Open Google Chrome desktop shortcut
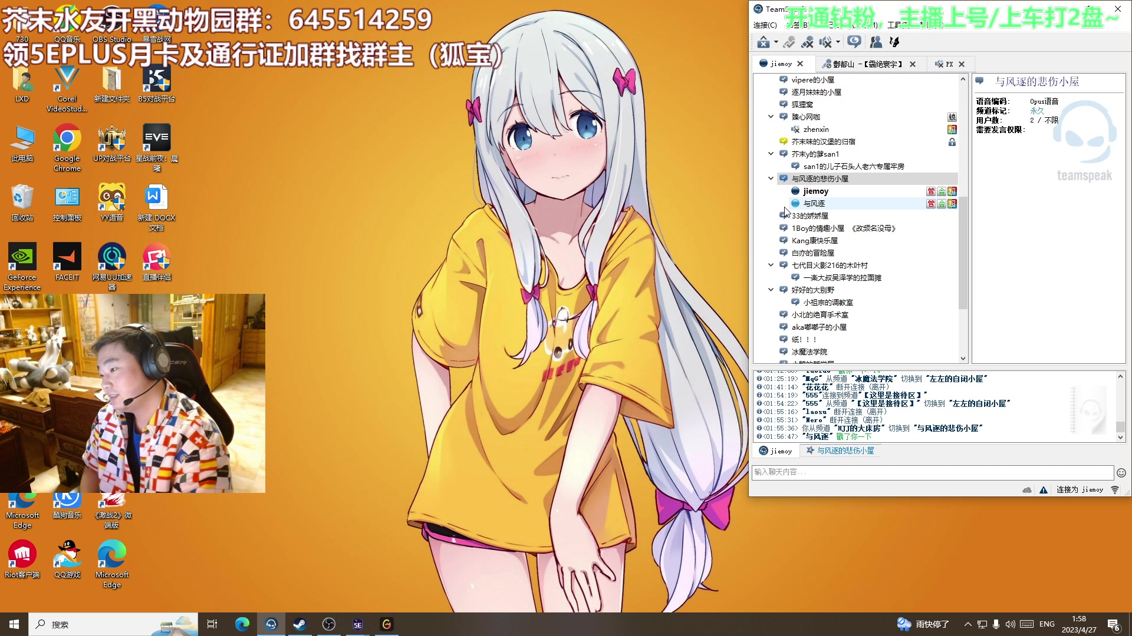 67,147
